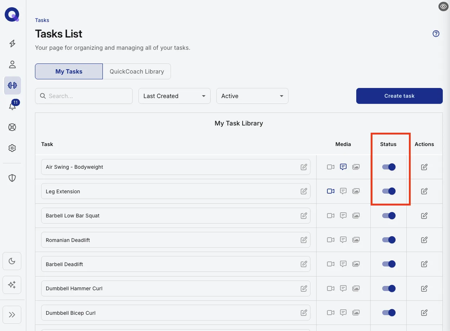
Task: Click image icon for Barbell Low Bar Squat
Action: (356, 216)
